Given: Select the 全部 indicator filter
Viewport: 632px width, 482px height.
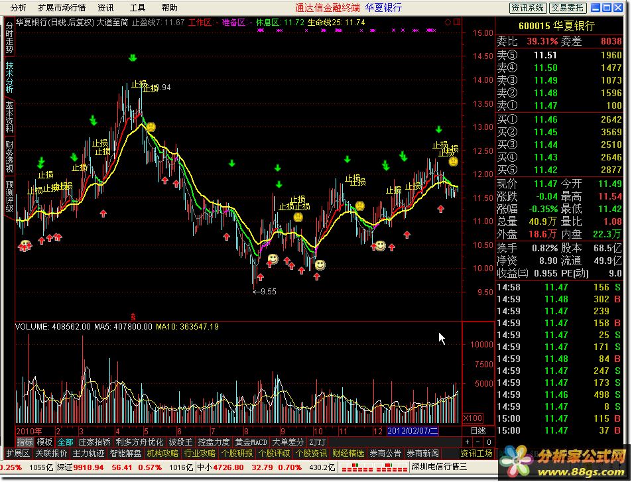Looking at the screenshot, I should coord(65,442).
